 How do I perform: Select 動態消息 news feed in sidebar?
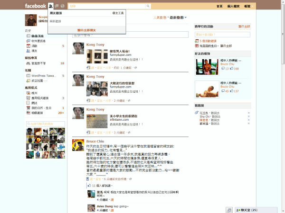point(38,36)
